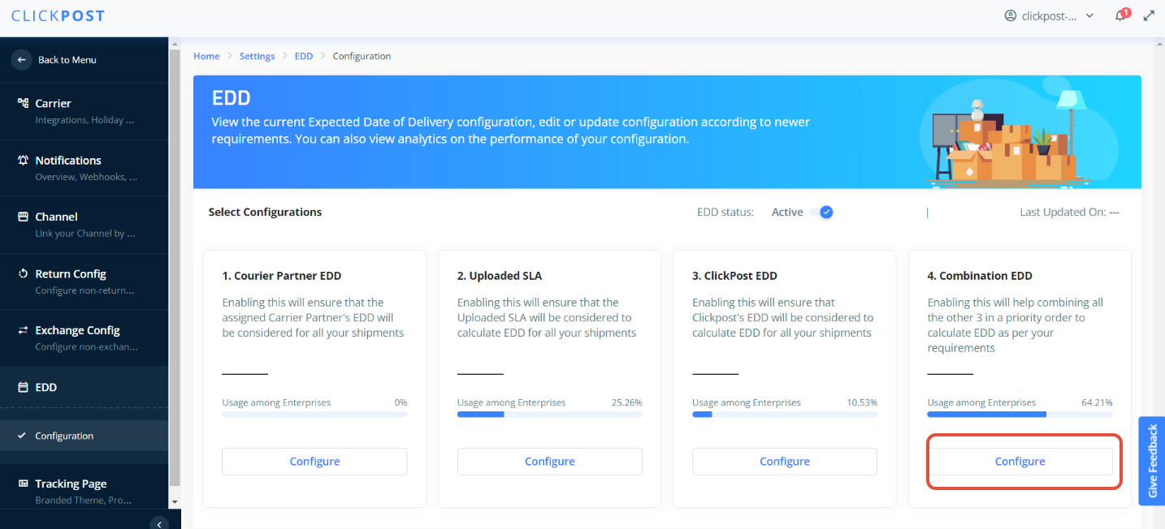Click the 64.21% usage value

coord(1097,402)
